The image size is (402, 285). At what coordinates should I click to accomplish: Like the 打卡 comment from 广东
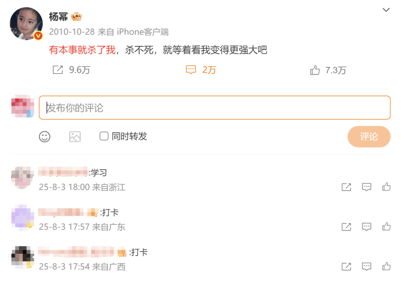(386, 226)
